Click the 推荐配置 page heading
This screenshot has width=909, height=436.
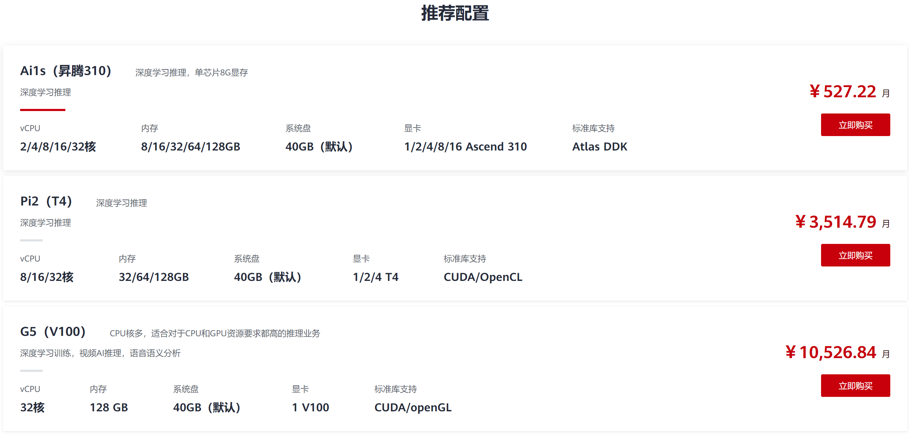tap(454, 13)
